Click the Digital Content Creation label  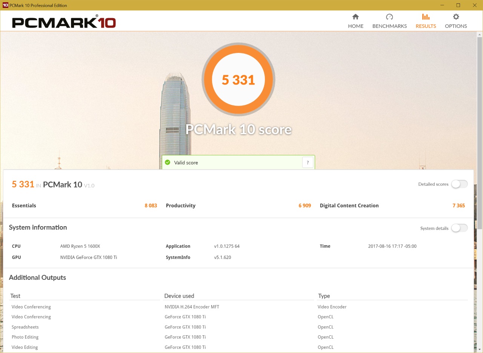pyautogui.click(x=349, y=205)
